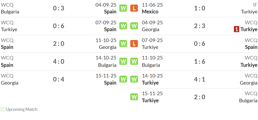Screen dimensions: 258x120
Task: Click the orange L badge for Turkiye 0:6 Spain
Action: pyautogui.click(x=134, y=44)
